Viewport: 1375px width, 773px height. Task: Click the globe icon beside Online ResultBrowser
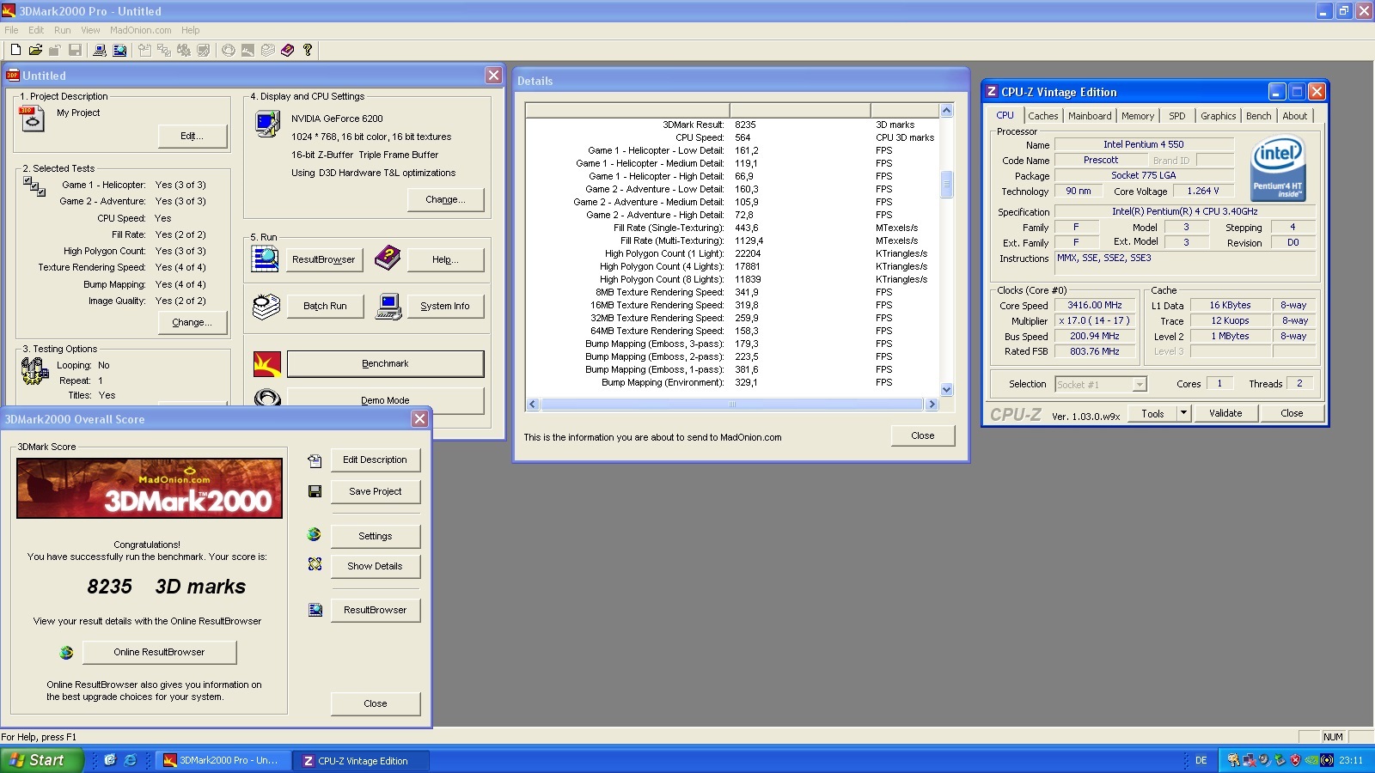[x=66, y=653]
